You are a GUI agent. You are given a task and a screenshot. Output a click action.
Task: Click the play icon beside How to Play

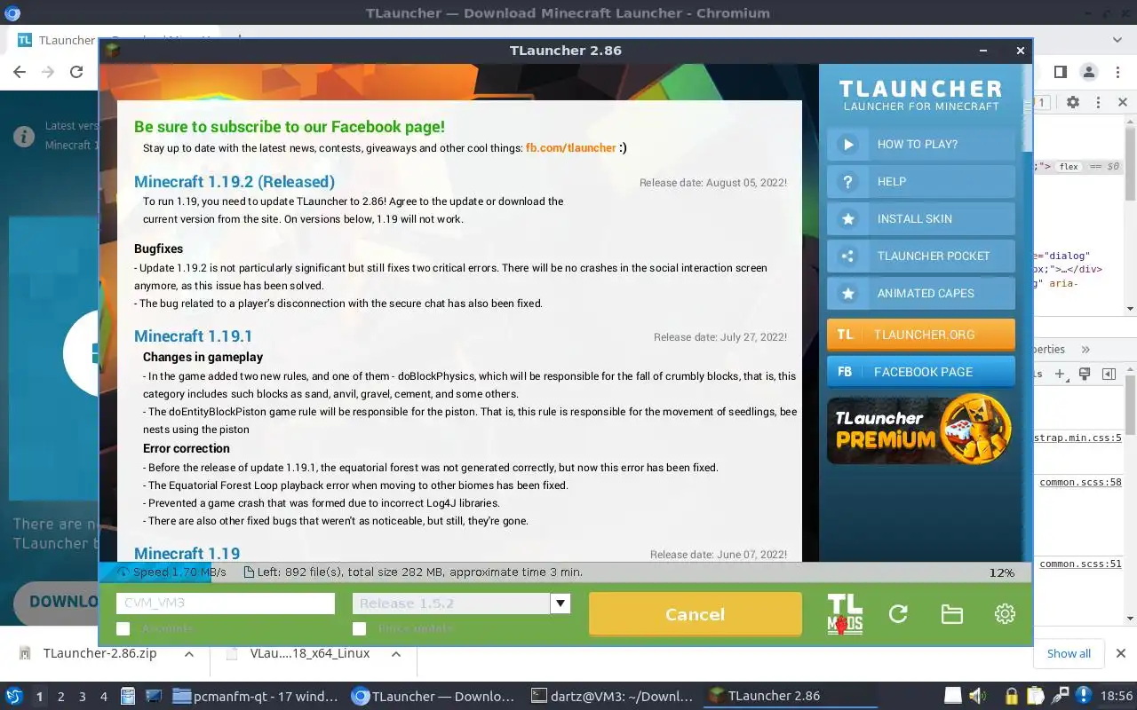848,145
